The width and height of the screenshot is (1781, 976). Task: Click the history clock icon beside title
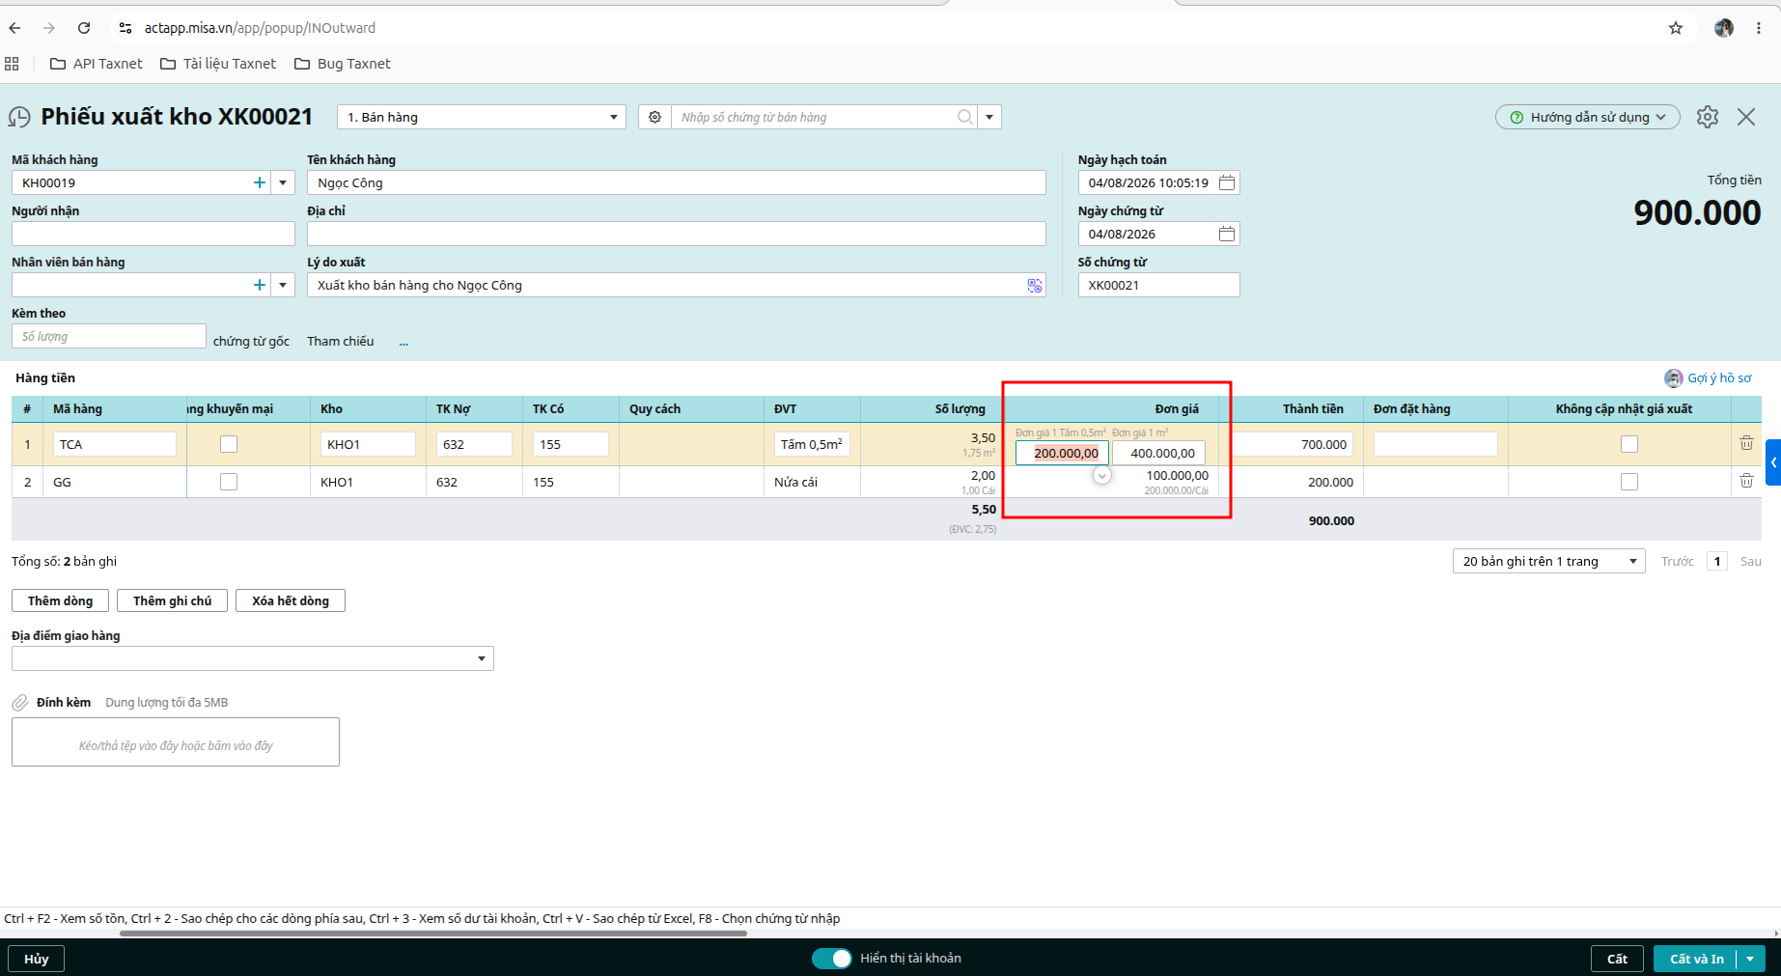point(19,117)
